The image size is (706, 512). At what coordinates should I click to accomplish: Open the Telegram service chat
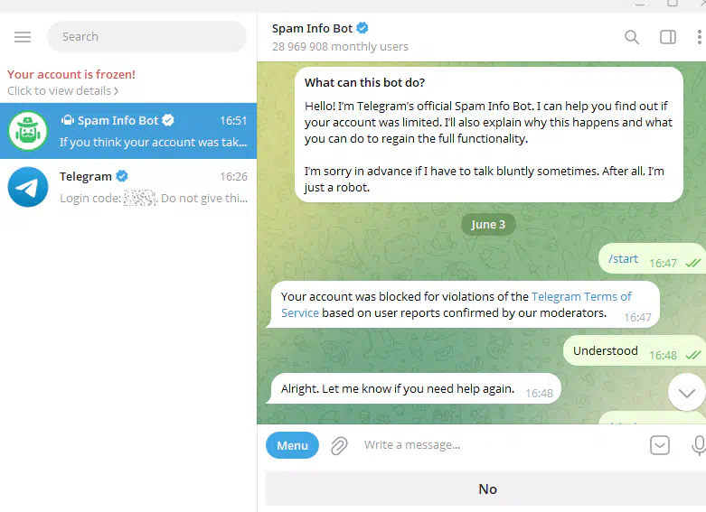[x=128, y=187]
